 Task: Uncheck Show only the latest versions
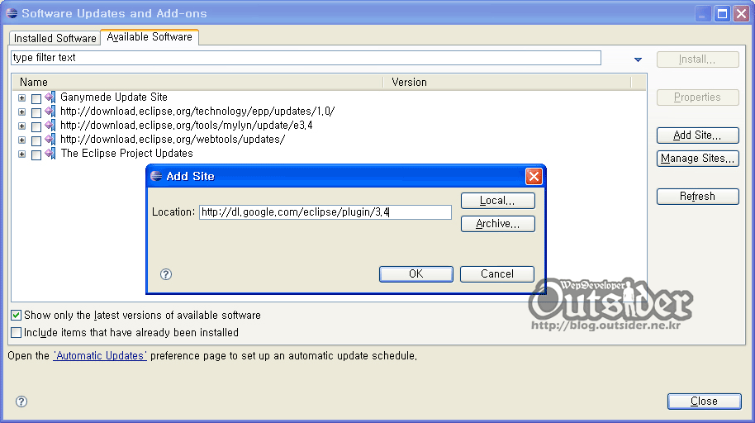pyautogui.click(x=16, y=315)
